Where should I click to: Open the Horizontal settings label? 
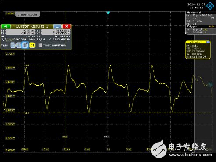click(x=194, y=13)
